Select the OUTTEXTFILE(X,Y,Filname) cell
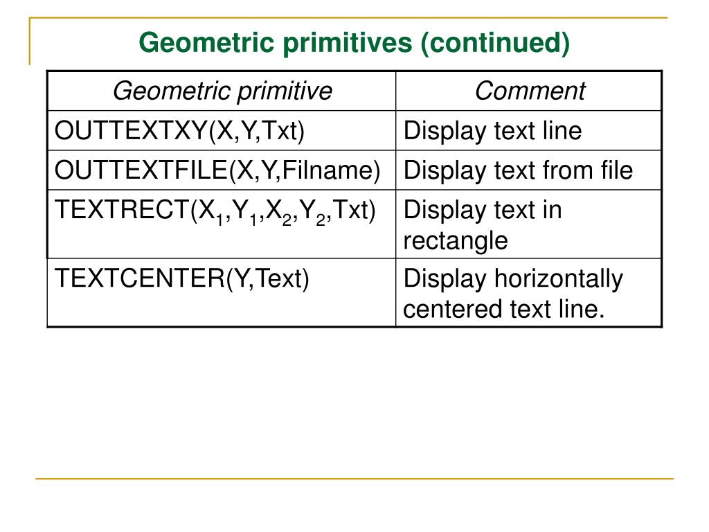 pyautogui.click(x=222, y=170)
